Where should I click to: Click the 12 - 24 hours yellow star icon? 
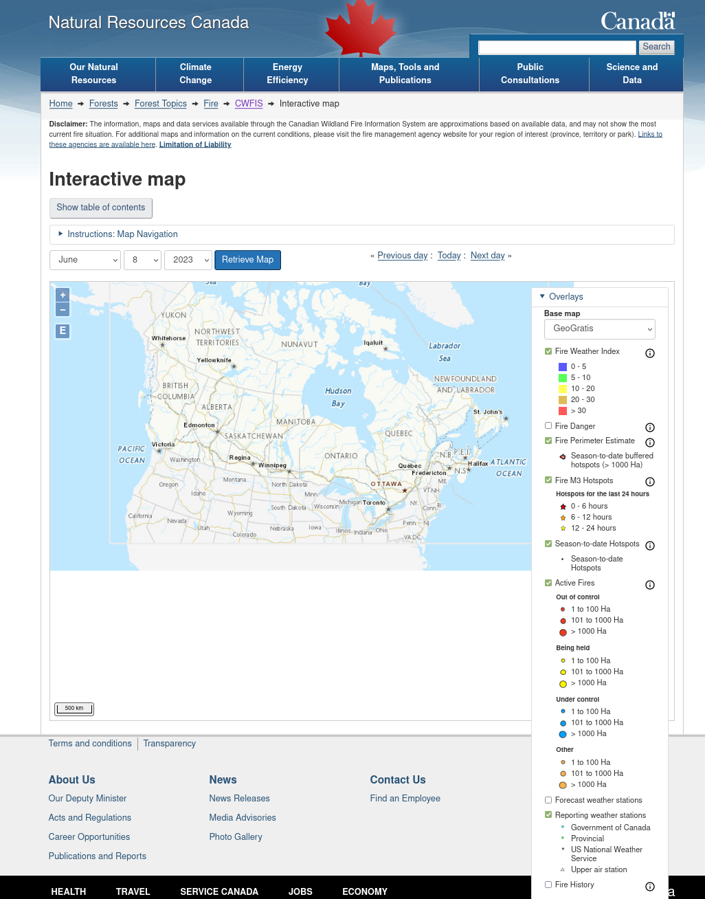563,529
